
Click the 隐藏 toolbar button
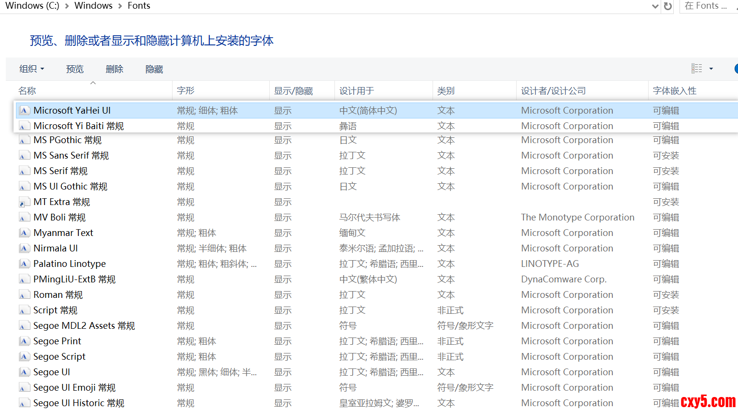[154, 69]
